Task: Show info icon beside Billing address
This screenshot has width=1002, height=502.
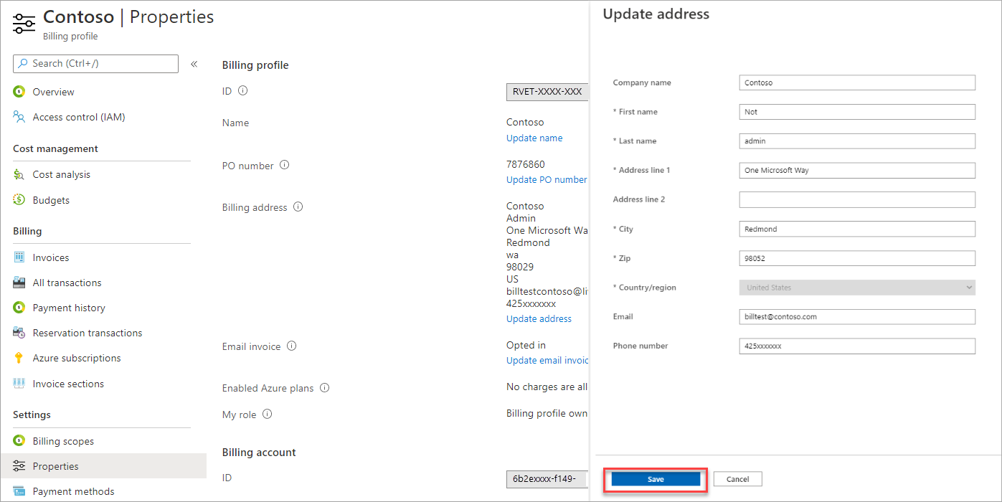Action: [298, 207]
